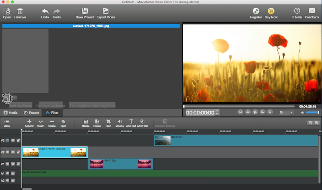322x190 pixels.
Task: Click the Save Project icon
Action: point(85,11)
